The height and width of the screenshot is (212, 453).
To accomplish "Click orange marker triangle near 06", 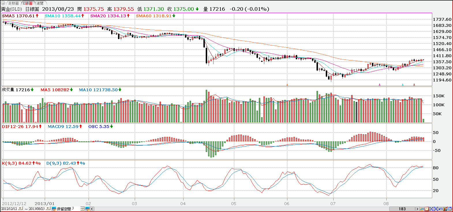I will point(287,85).
